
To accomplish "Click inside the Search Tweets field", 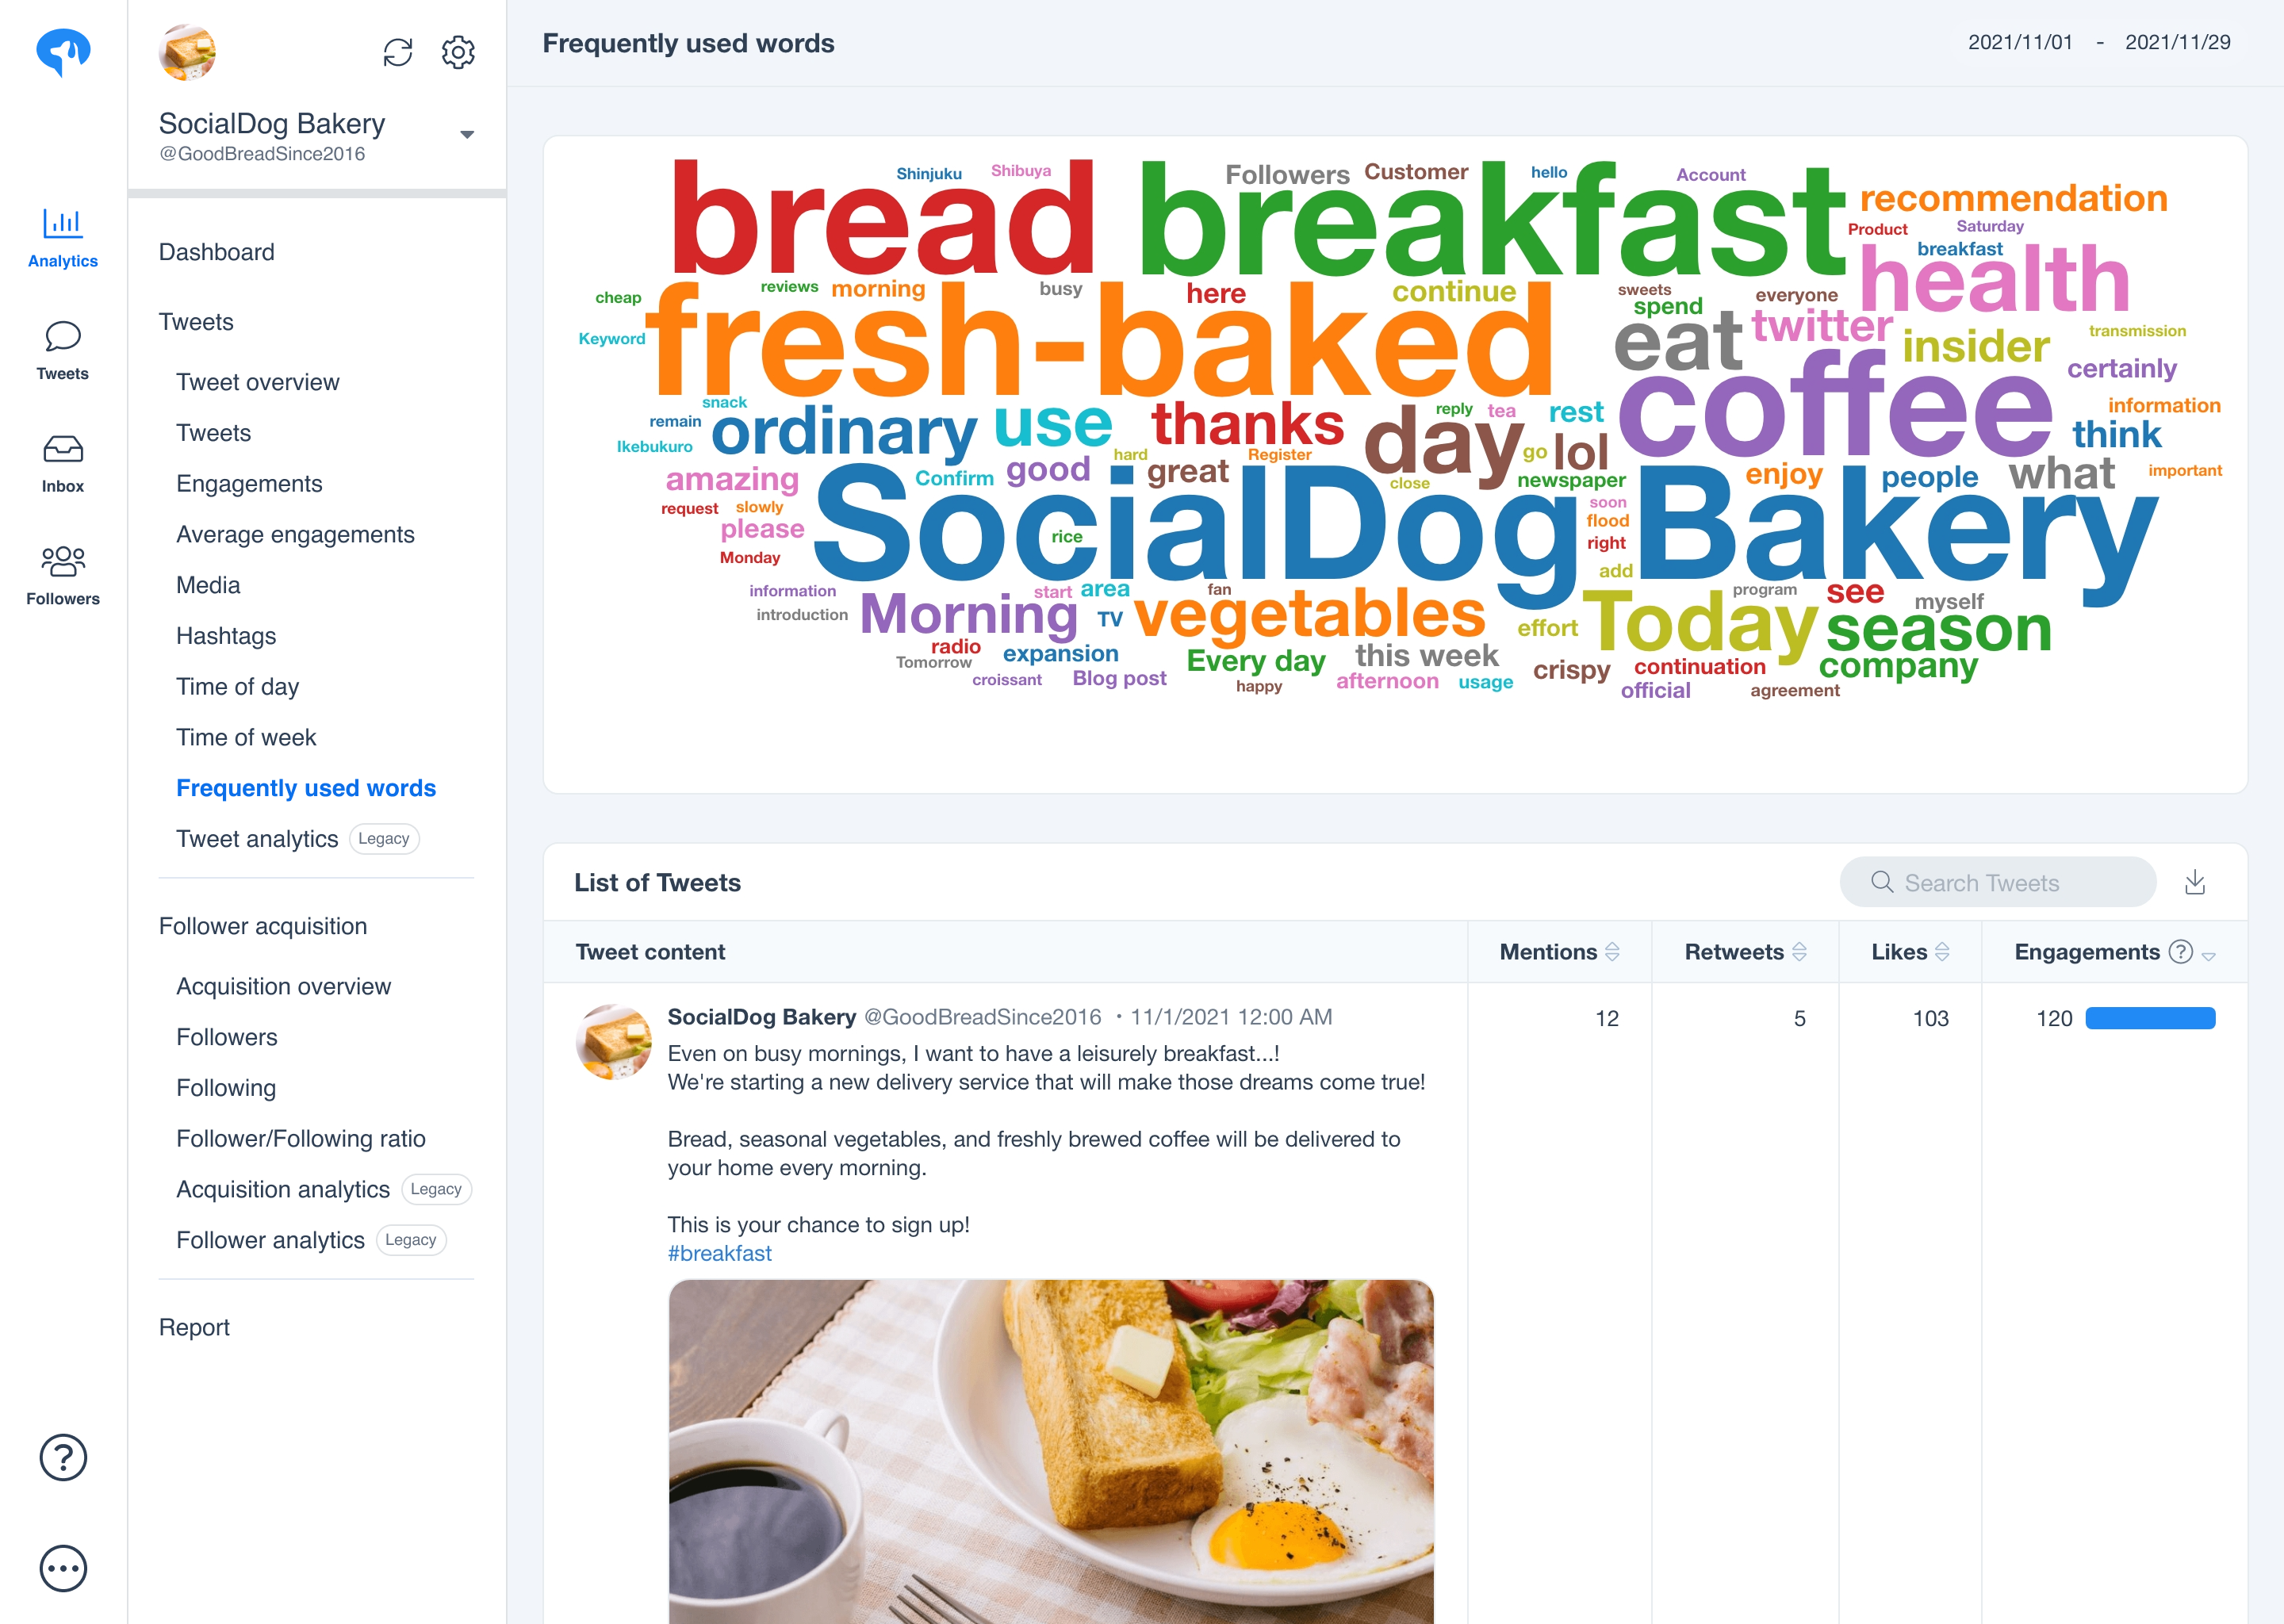I will coord(1995,882).
